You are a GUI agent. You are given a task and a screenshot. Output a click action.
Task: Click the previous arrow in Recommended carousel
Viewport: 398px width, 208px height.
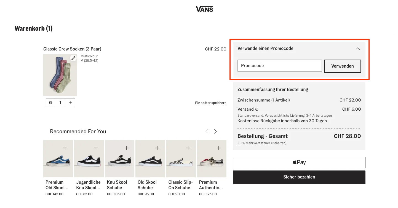click(x=206, y=131)
